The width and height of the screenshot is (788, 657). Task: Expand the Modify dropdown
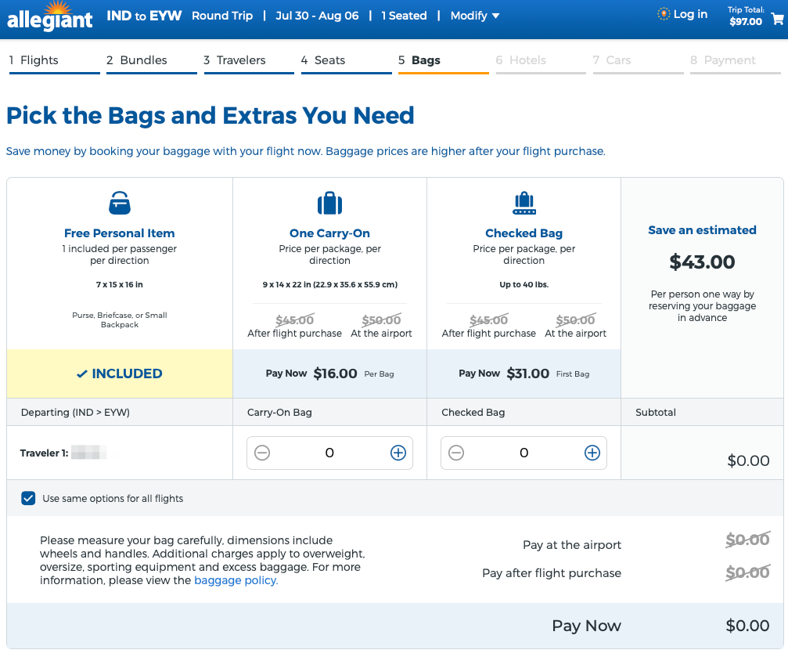pos(474,16)
